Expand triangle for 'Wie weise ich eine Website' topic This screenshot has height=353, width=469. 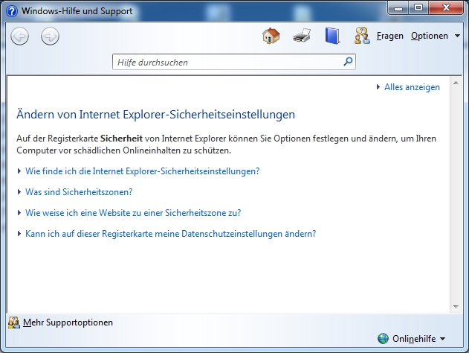pyautogui.click(x=19, y=213)
